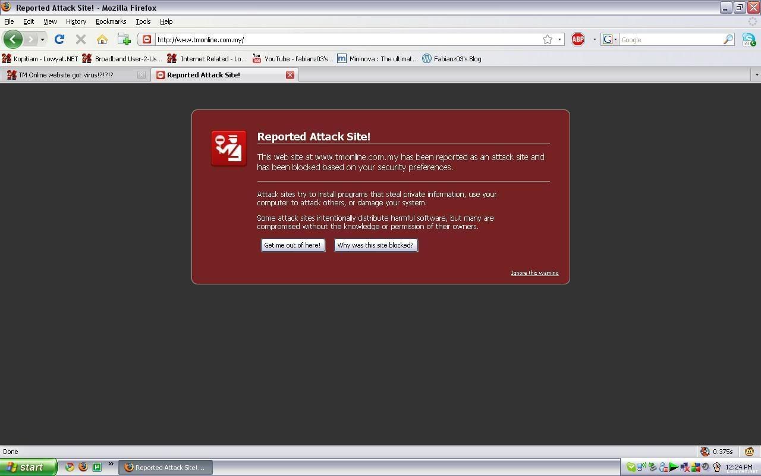The width and height of the screenshot is (761, 476).
Task: Expand the Adblock Plus dropdown arrow
Action: click(594, 40)
